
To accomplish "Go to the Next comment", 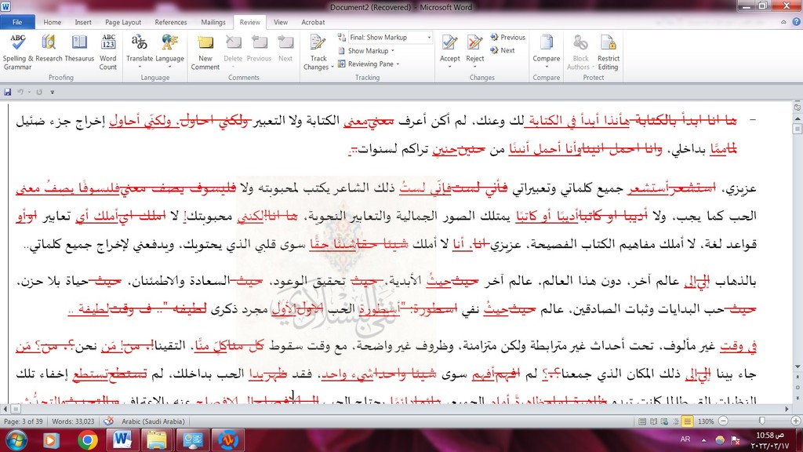I will tap(285, 49).
